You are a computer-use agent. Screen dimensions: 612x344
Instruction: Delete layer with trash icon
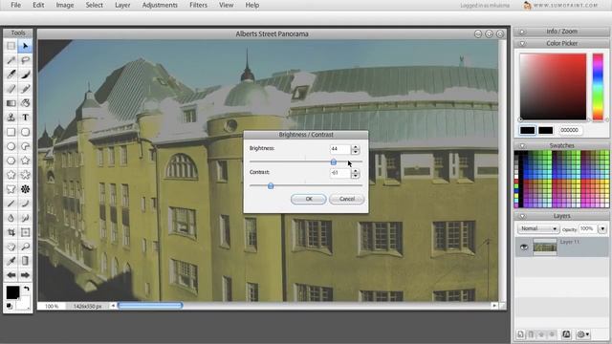pos(531,334)
